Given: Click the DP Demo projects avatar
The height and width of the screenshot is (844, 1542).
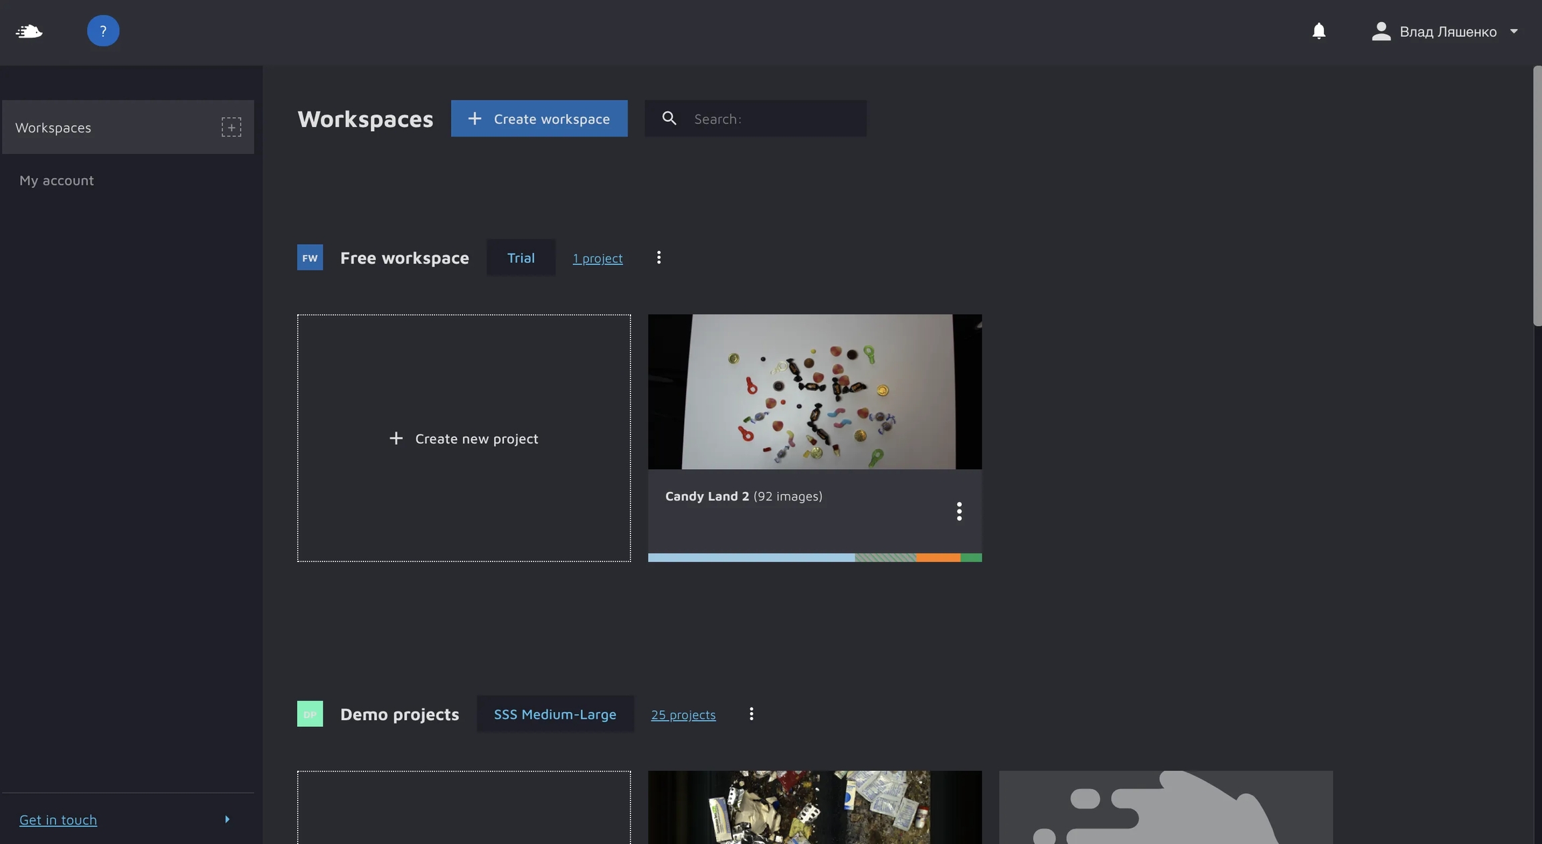Looking at the screenshot, I should [x=310, y=714].
